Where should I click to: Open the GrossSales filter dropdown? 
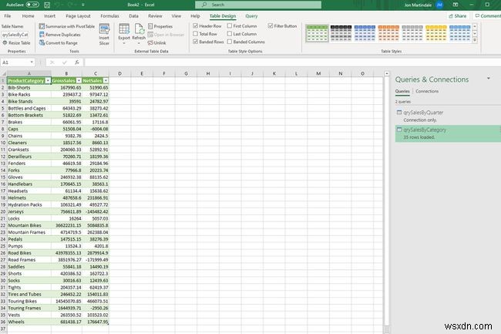click(79, 80)
